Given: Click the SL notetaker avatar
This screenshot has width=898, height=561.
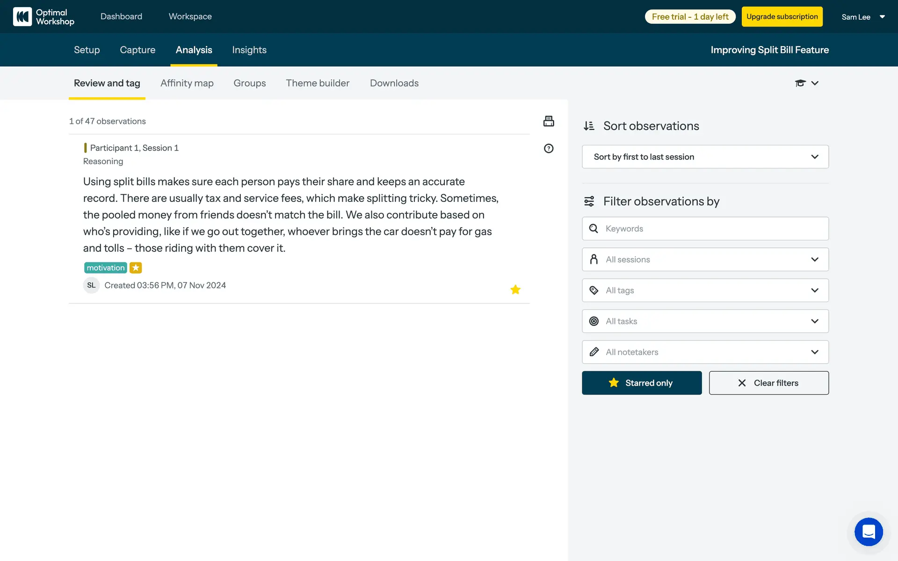Looking at the screenshot, I should pyautogui.click(x=91, y=285).
